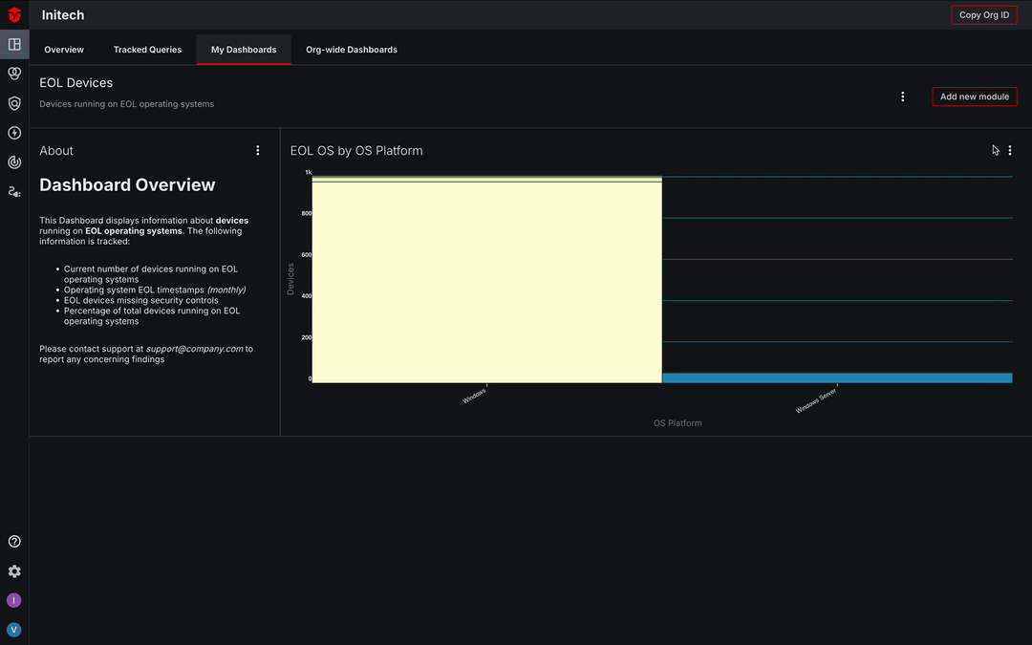Open the radar icon in the sidebar
This screenshot has height=645, width=1032.
click(14, 161)
